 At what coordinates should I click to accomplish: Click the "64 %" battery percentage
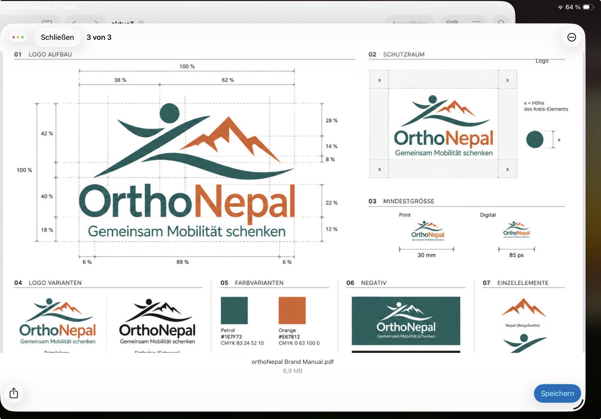click(573, 7)
